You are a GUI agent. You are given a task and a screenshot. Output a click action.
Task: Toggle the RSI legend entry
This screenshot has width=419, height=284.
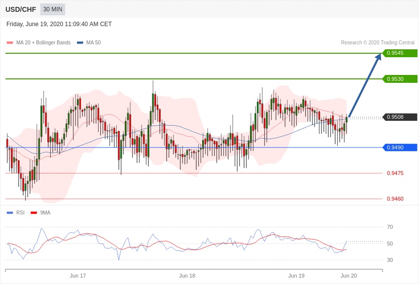(x=20, y=213)
